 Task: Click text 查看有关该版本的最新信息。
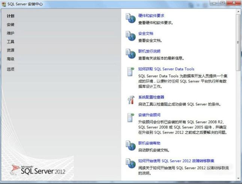[x=161, y=58]
